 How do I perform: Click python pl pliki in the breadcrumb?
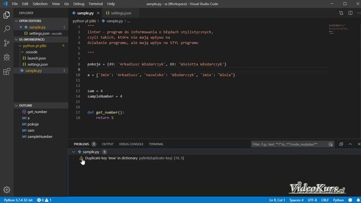coord(84,21)
